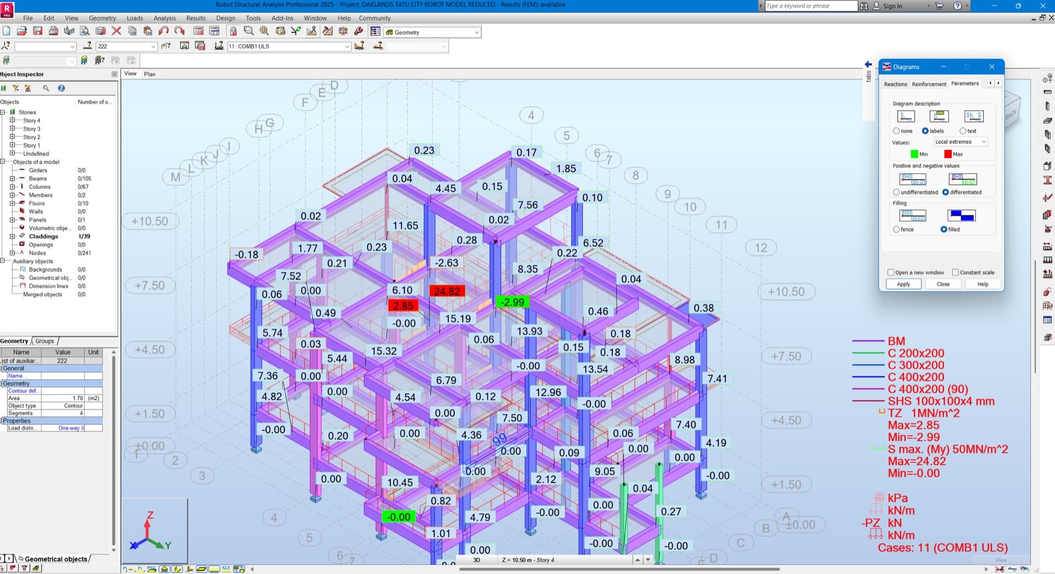The height and width of the screenshot is (574, 1055).
Task: Click the scroll-right arrow of Diagrams tabs
Action: (998, 83)
